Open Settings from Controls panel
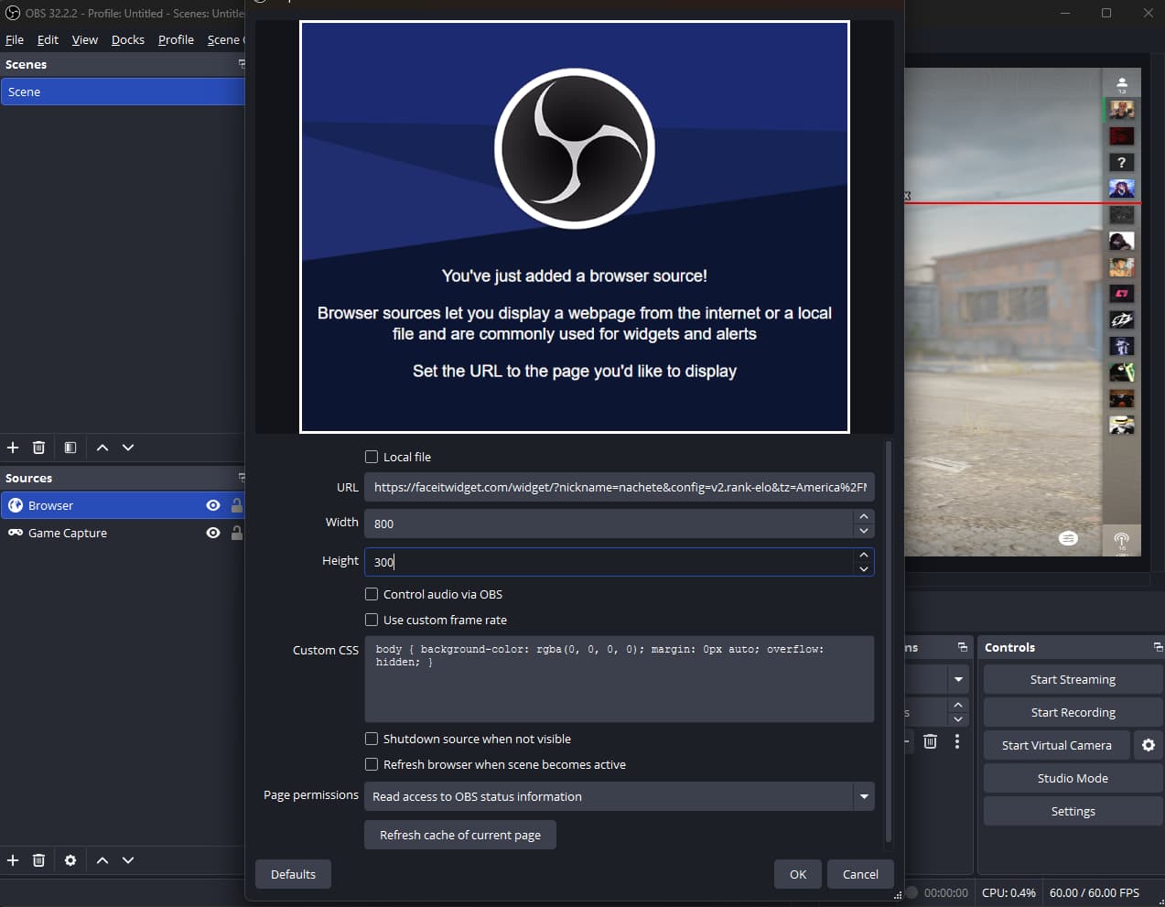The width and height of the screenshot is (1165, 907). tap(1073, 811)
